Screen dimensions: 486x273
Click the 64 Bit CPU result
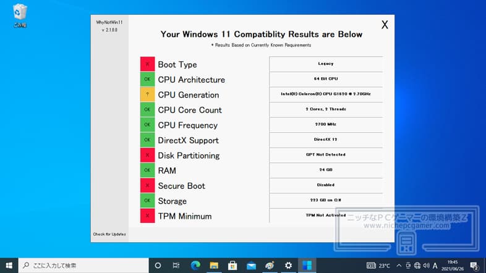326,79
